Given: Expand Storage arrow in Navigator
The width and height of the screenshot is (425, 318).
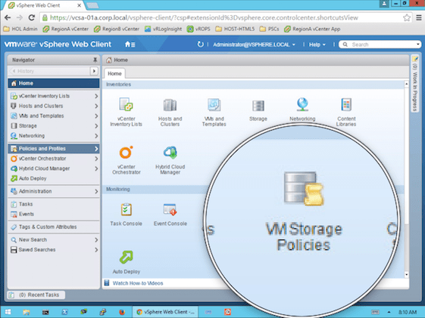Looking at the screenshot, I should (x=96, y=126).
